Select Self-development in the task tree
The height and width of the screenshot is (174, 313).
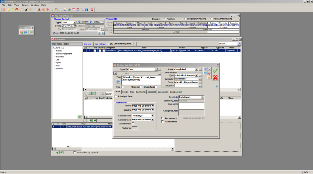click(x=64, y=54)
